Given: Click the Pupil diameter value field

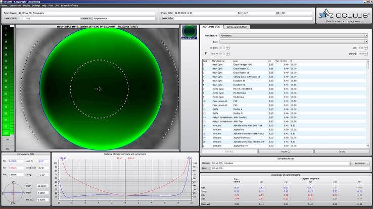Looking at the screenshot, I should pyautogui.click(x=43, y=193).
